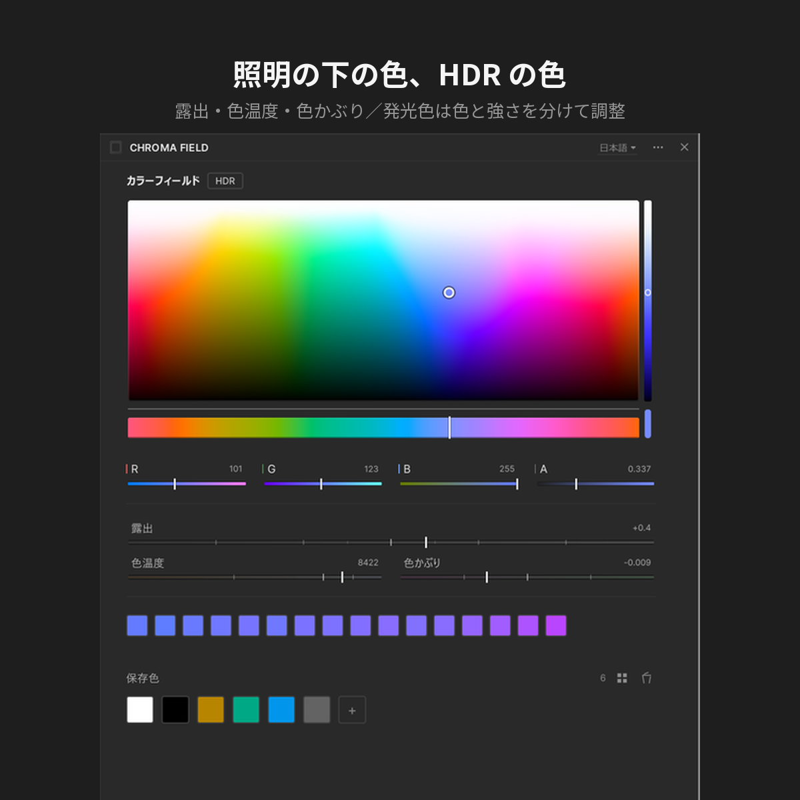This screenshot has width=800, height=800.
Task: Toggle the HDR mode badge
Action: [225, 181]
